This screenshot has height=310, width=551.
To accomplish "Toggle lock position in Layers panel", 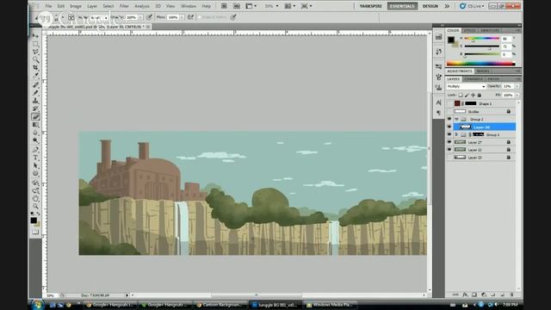I will coord(473,95).
